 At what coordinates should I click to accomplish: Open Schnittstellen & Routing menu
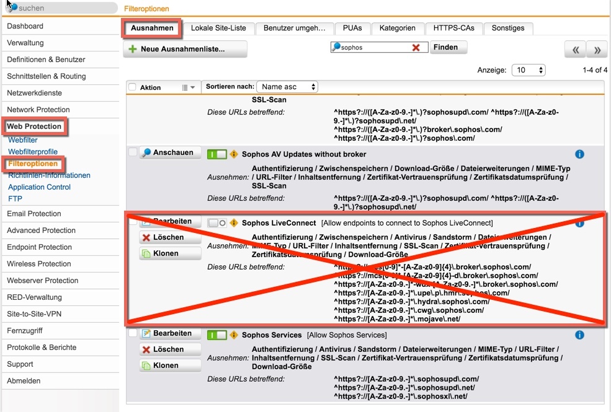[x=60, y=76]
